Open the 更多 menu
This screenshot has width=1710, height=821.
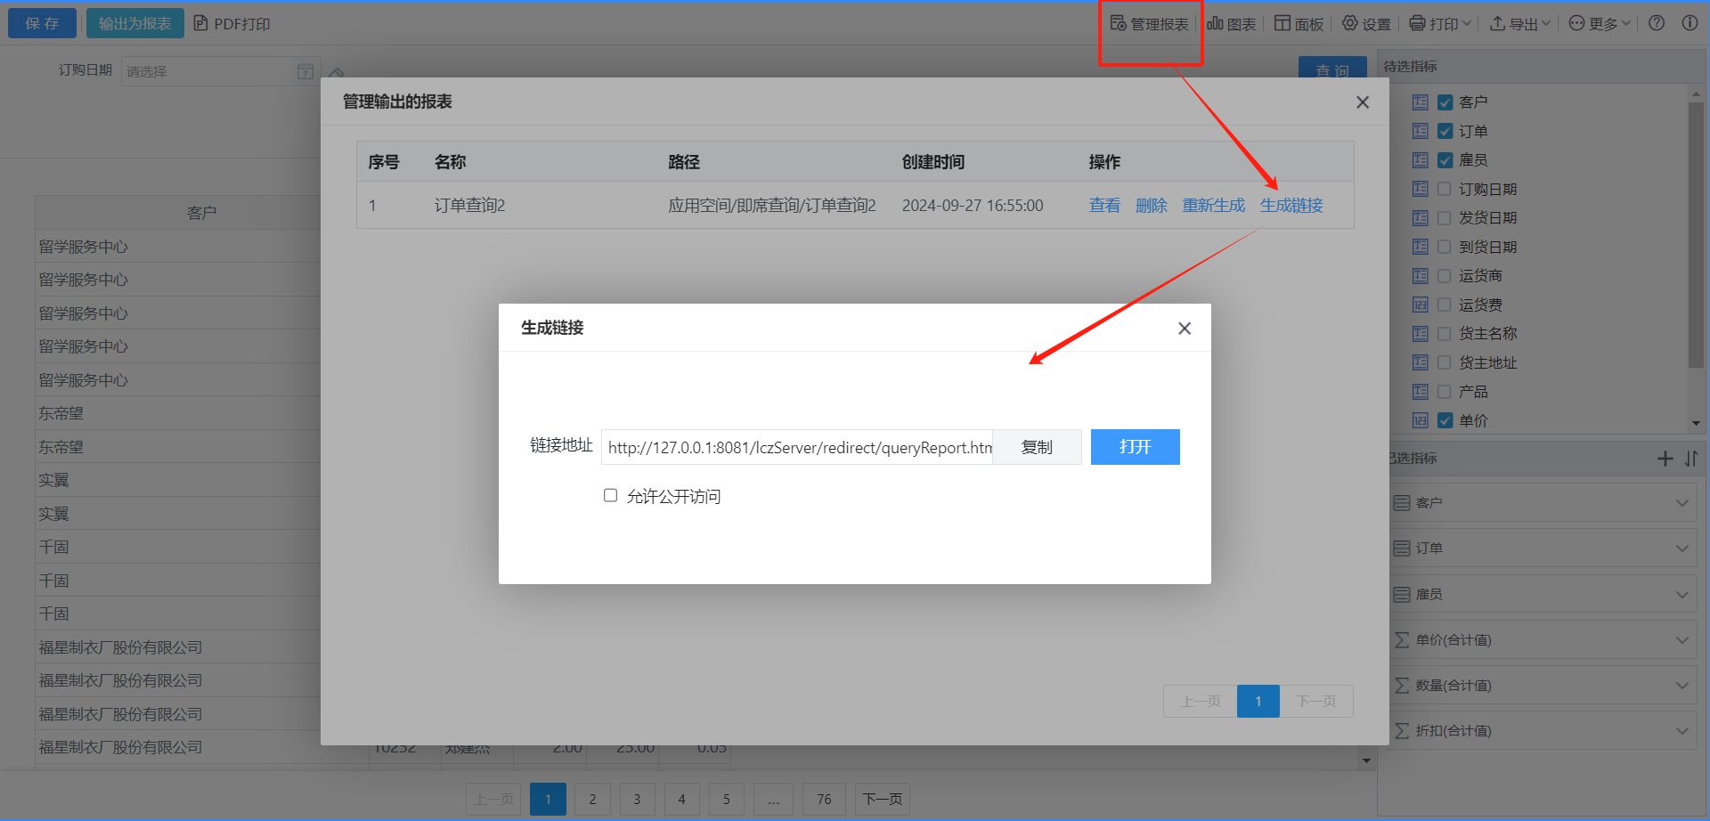pos(1600,24)
